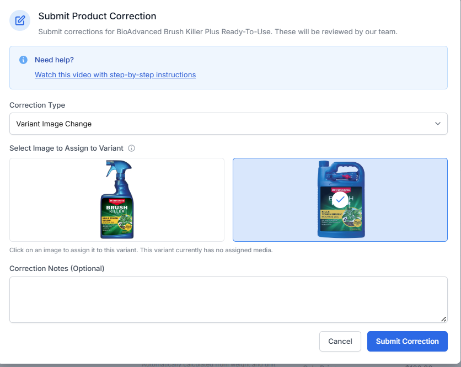Click Submit Correction button

[x=407, y=342]
